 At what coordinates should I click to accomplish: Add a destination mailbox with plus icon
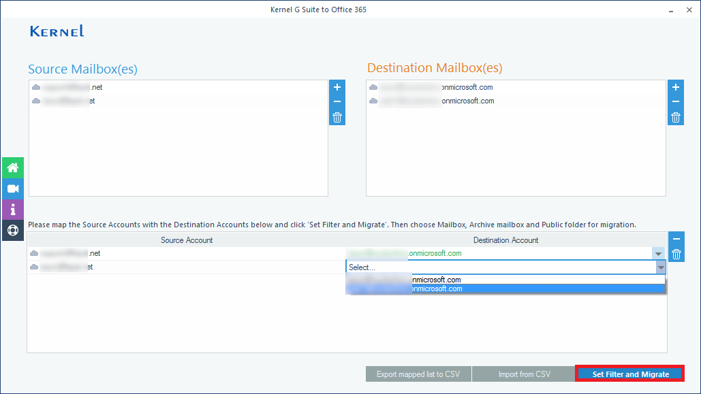(676, 87)
